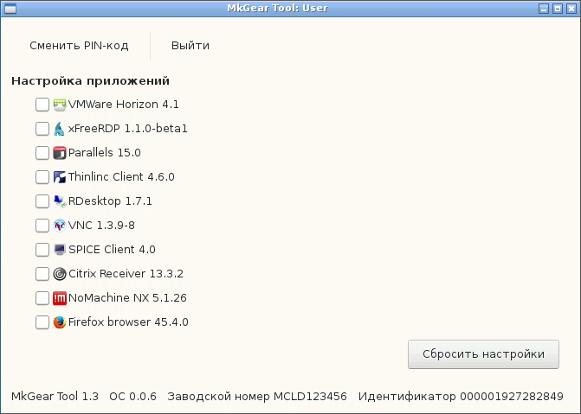Viewport: 581px width, 414px height.
Task: Open the window menu icon in title bar
Action: pos(10,8)
